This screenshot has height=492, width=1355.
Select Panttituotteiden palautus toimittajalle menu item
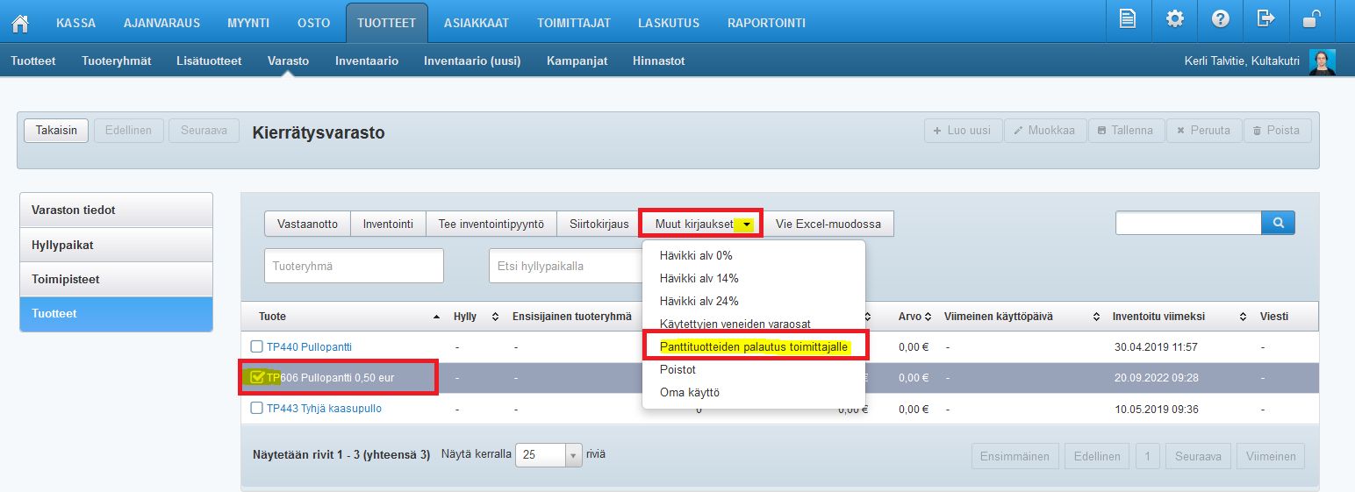pos(753,347)
